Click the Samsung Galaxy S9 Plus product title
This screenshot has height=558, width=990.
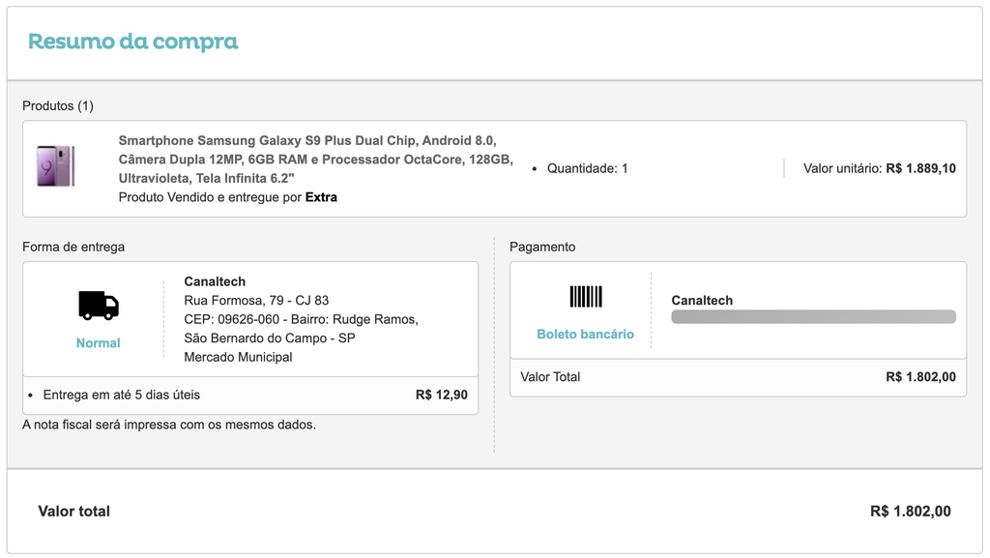(316, 159)
